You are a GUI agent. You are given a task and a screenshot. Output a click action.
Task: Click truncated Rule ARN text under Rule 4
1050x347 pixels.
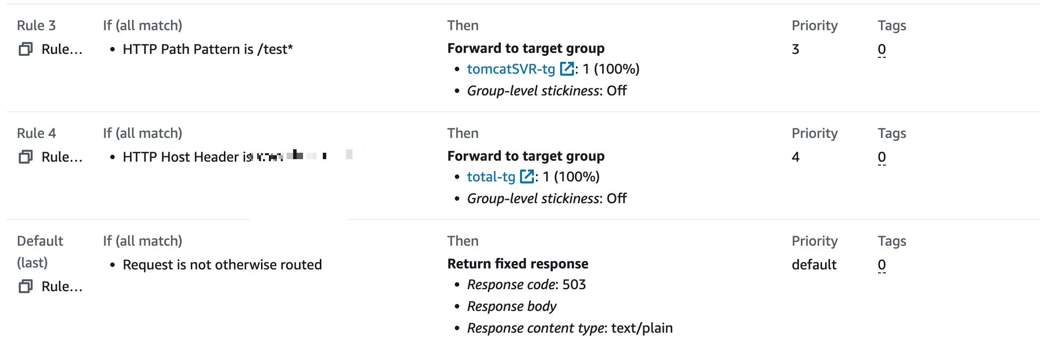tap(62, 157)
